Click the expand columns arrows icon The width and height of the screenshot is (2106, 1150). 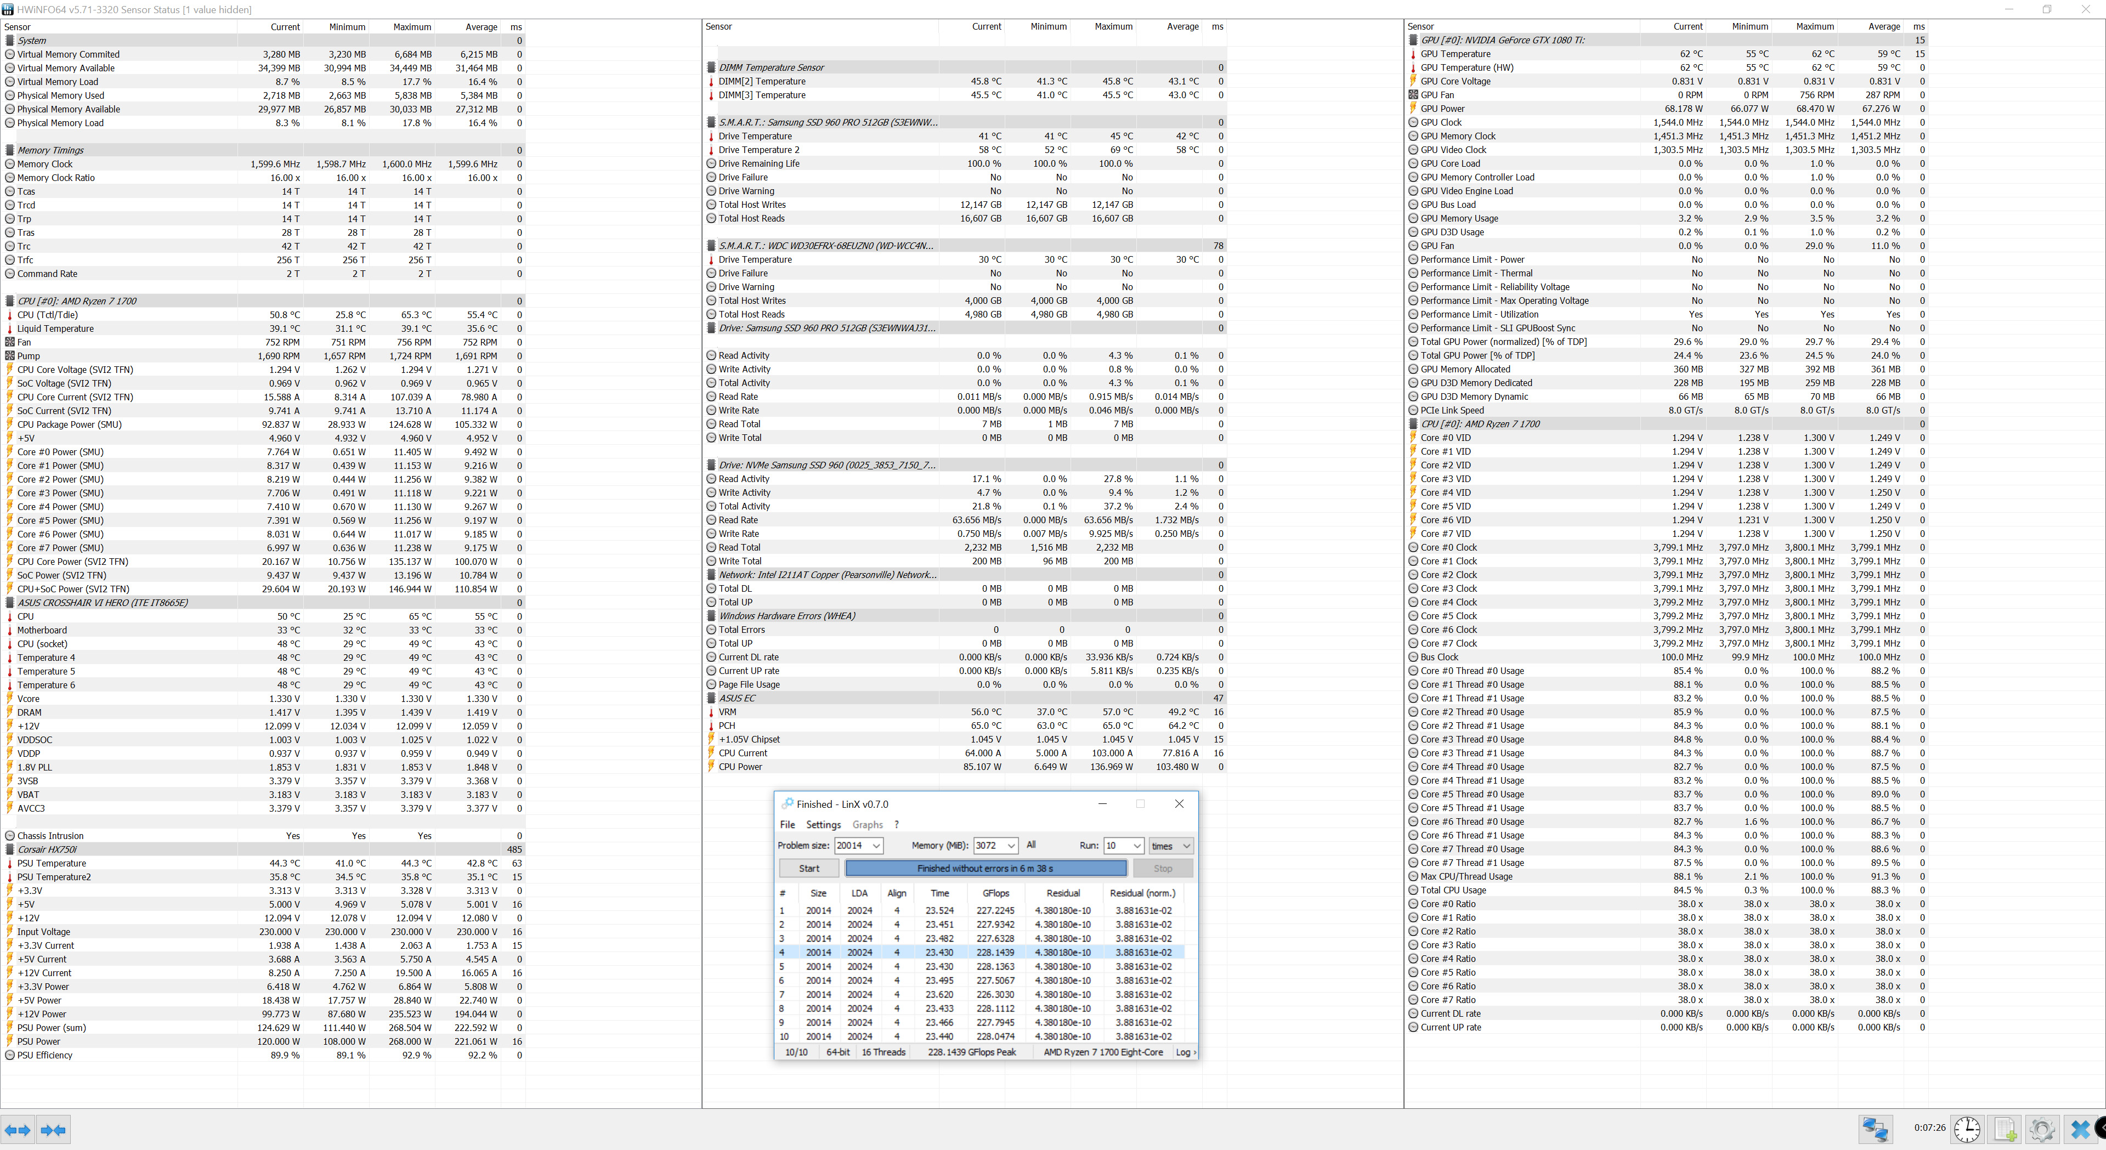18,1130
